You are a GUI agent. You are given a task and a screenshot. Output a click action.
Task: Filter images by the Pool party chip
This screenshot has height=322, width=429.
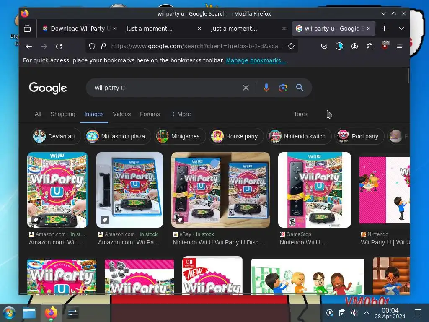[359, 136]
